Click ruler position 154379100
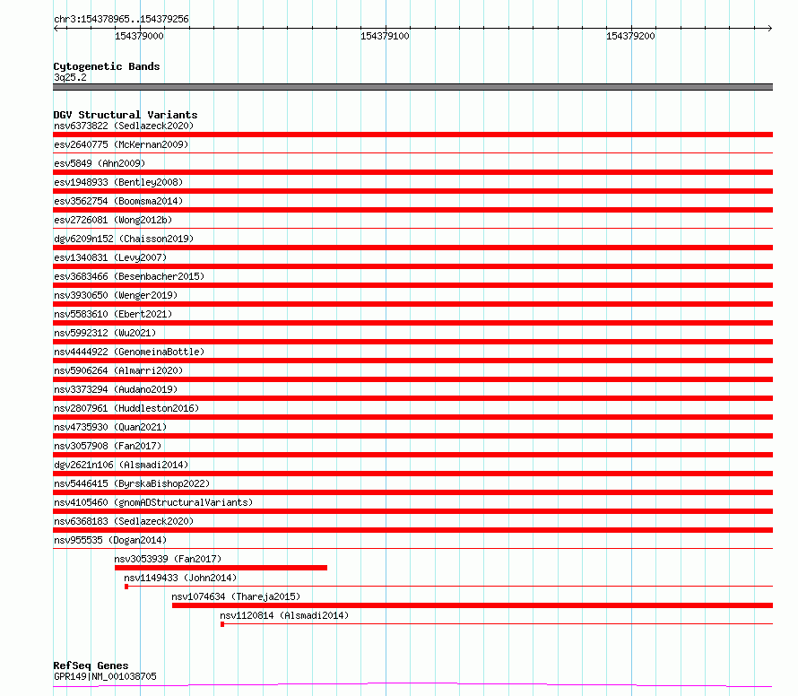 385,36
